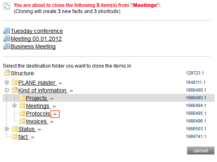Click the arrow icon beside Invoices
This screenshot has width=217, height=162.
(x=52, y=122)
